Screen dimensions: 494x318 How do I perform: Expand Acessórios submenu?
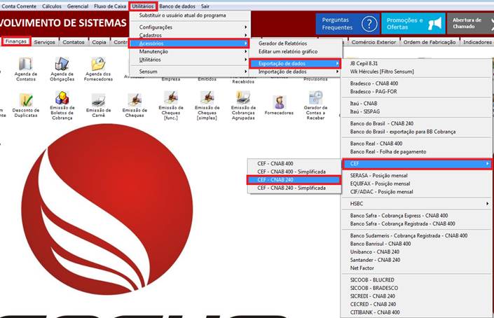(x=189, y=43)
